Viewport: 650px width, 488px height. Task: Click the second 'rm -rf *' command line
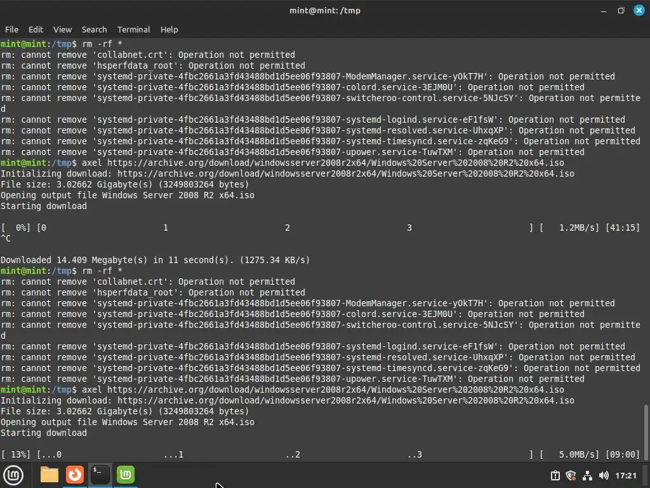coord(62,271)
